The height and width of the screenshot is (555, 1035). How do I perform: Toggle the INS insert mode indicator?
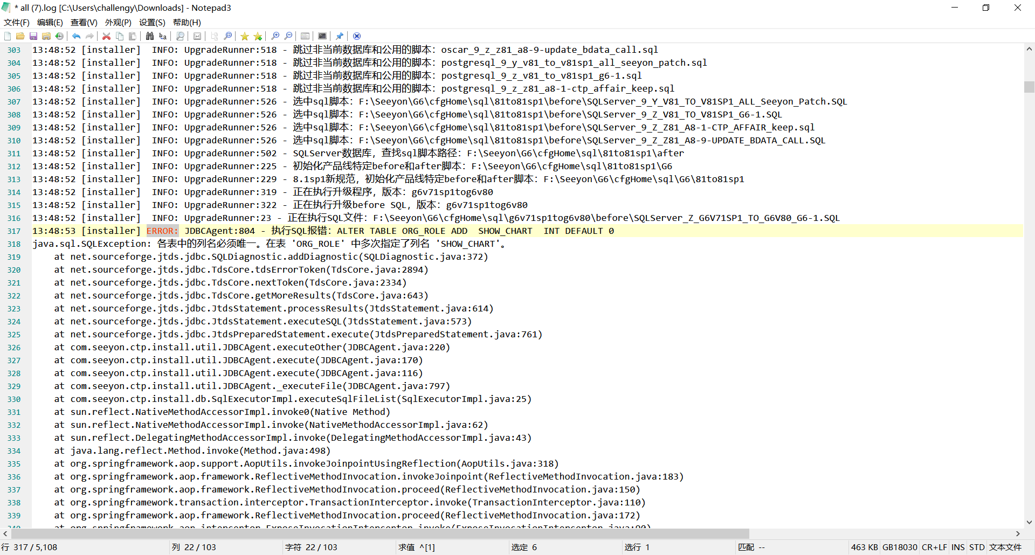click(x=958, y=547)
